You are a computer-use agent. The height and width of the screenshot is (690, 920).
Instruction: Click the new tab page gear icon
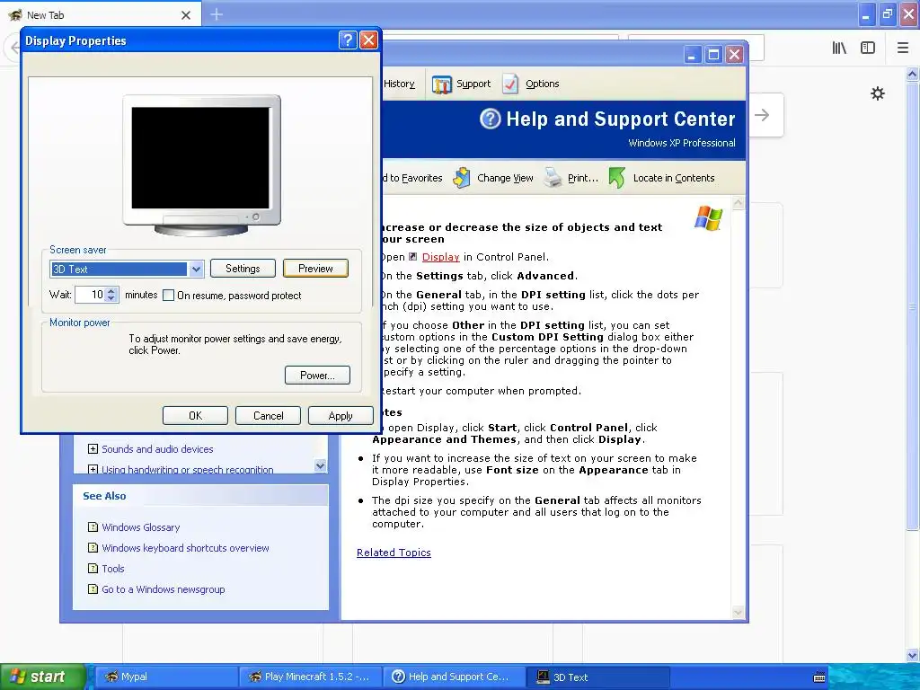[877, 93]
